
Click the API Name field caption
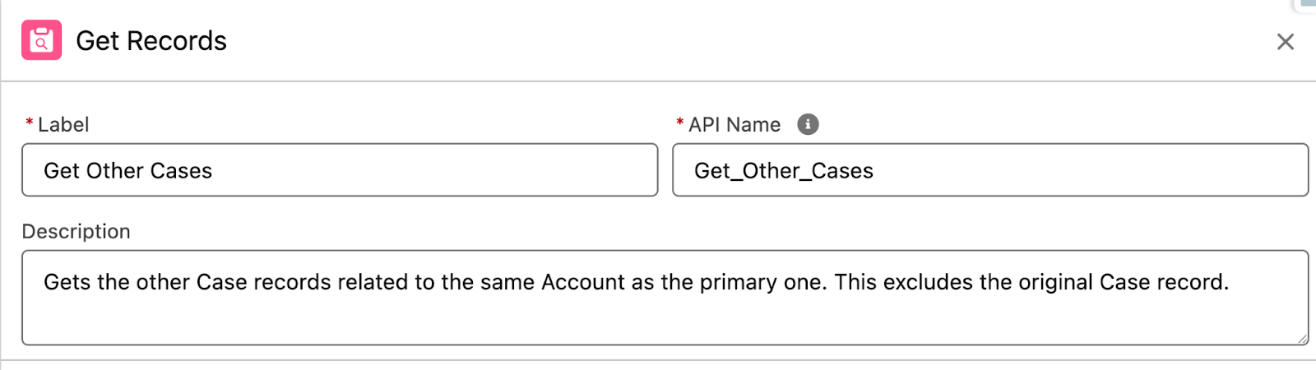[x=734, y=125]
